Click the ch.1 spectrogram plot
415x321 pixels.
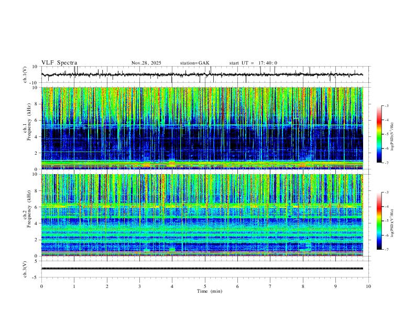[202, 128]
